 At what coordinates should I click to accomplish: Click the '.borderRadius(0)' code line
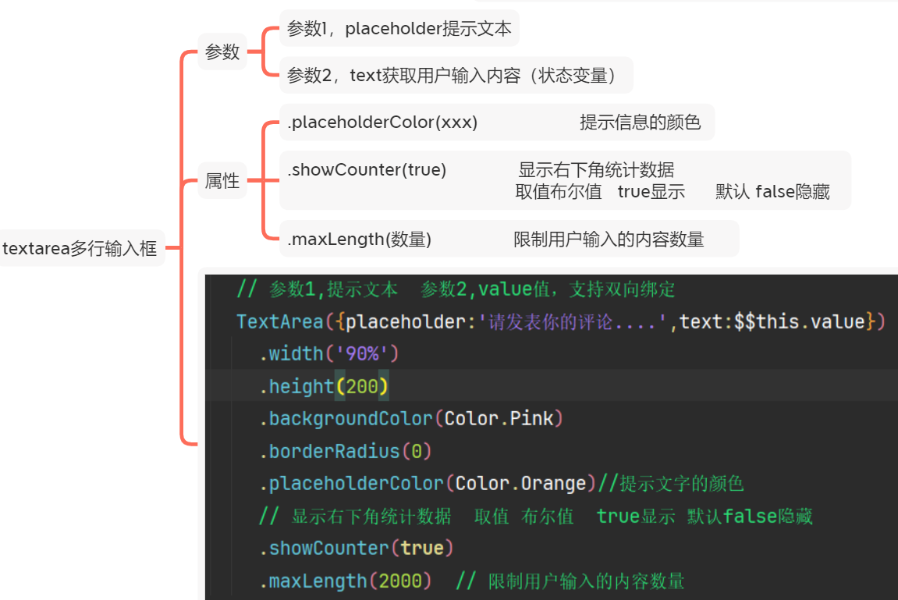coord(346,451)
